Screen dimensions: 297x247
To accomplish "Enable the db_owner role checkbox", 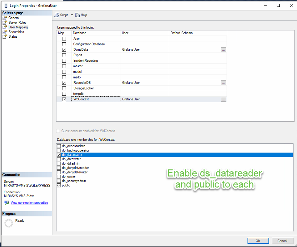I will pos(59,177).
